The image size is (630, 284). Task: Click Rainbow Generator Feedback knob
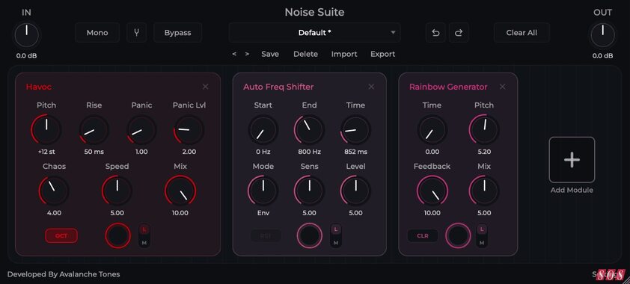tap(432, 191)
